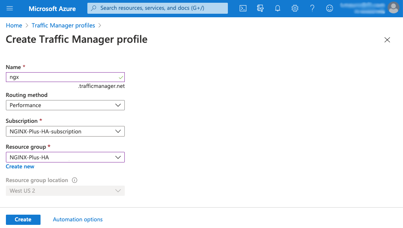Send feedback via smiley icon

(x=329, y=9)
